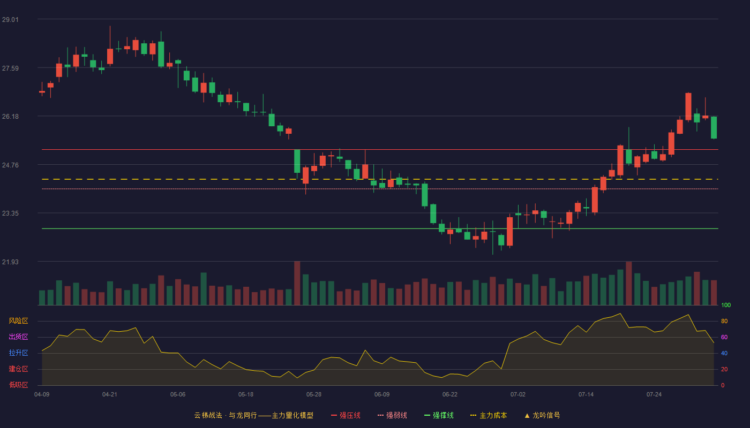Click the 建仓区 zone label
750x428 pixels.
coord(18,369)
